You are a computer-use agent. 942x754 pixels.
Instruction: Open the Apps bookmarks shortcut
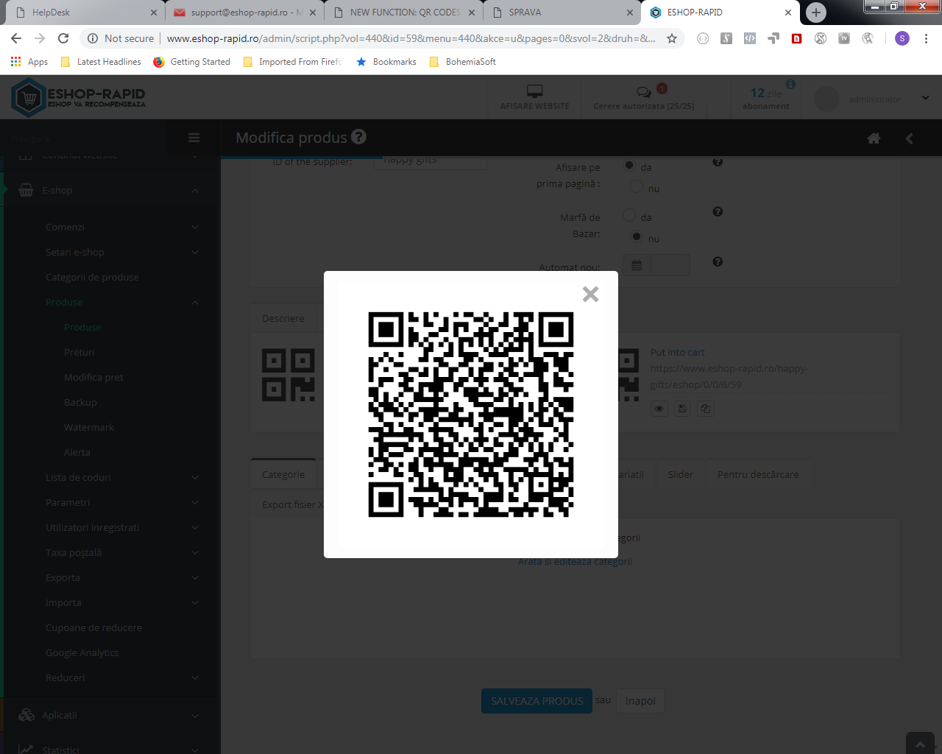pos(29,62)
